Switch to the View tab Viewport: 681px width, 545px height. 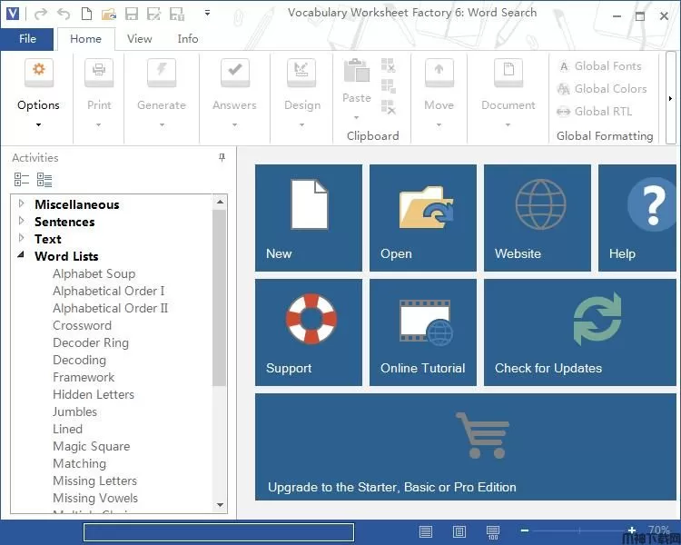[x=140, y=39]
